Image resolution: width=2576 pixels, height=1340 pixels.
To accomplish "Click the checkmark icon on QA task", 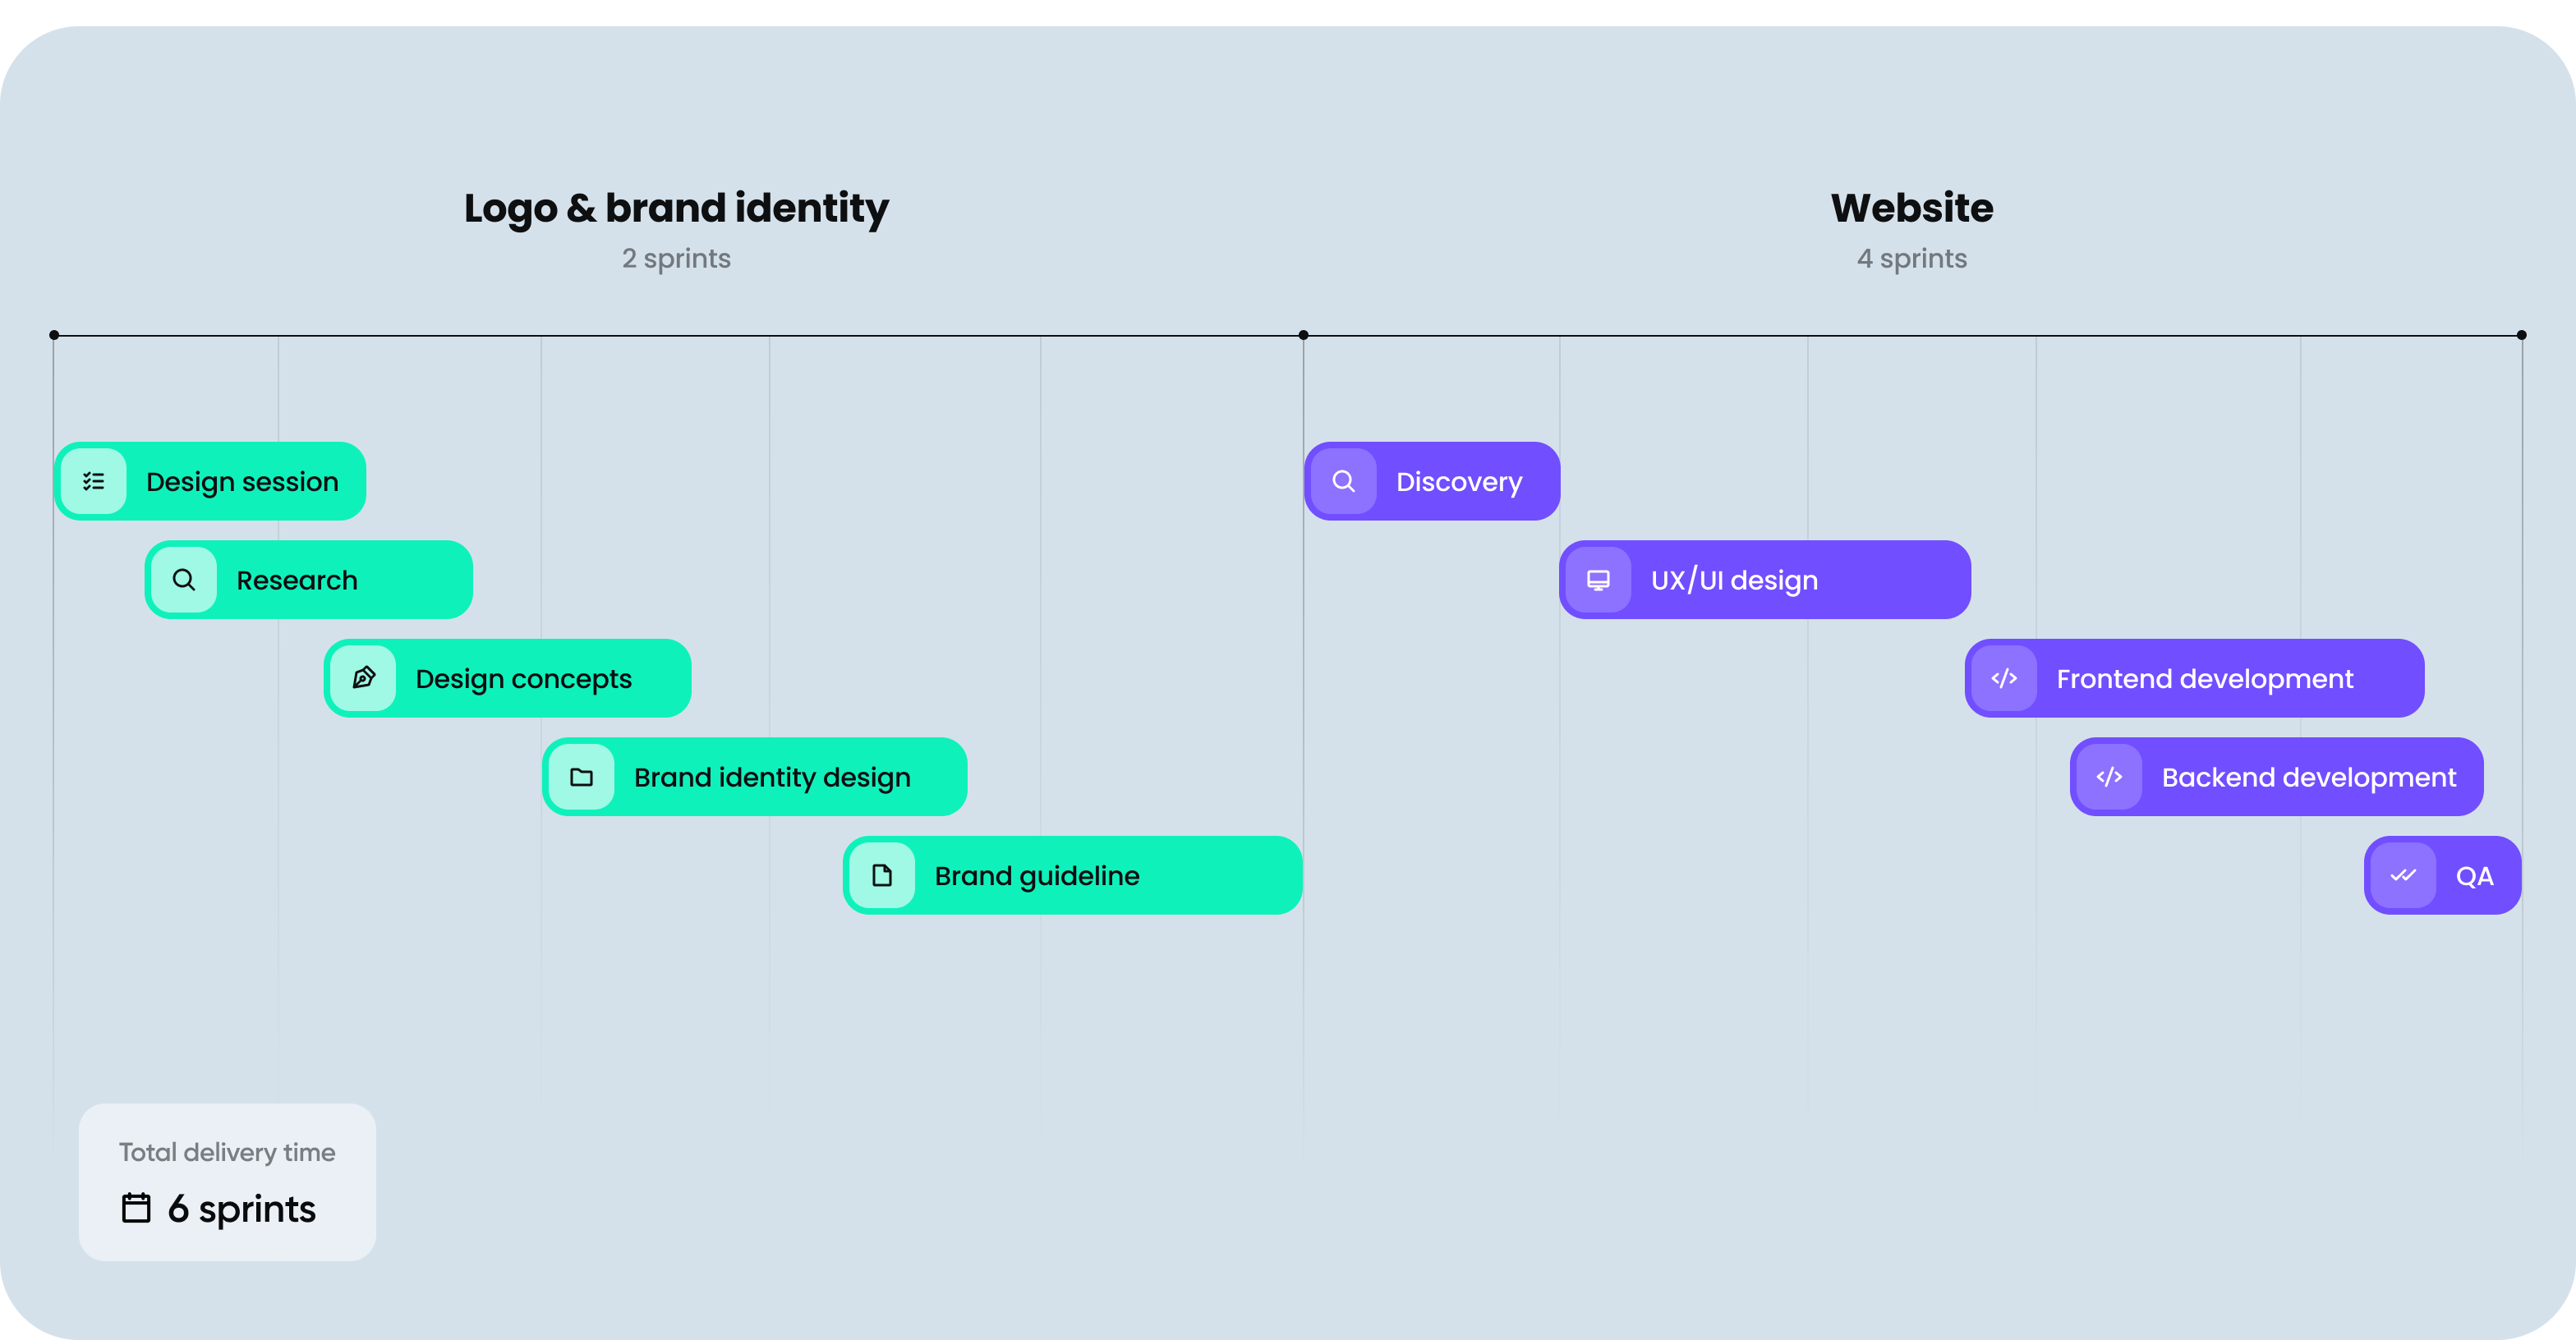I will point(2404,874).
